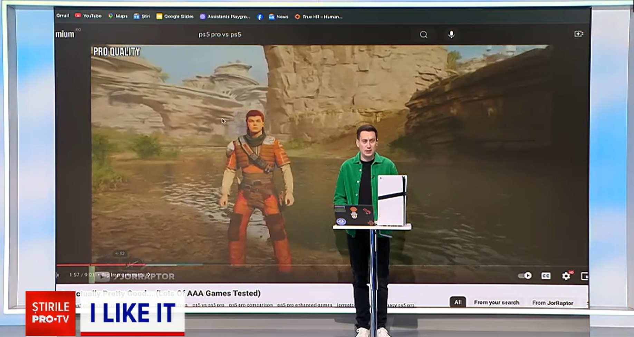The width and height of the screenshot is (634, 337).
Task: Switch to the From JorRaptor filter
Action: click(x=553, y=303)
